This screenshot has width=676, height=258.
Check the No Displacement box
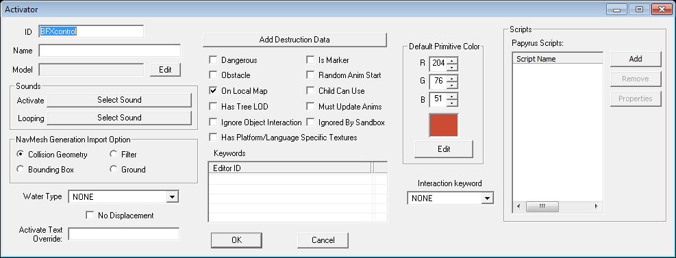point(90,216)
